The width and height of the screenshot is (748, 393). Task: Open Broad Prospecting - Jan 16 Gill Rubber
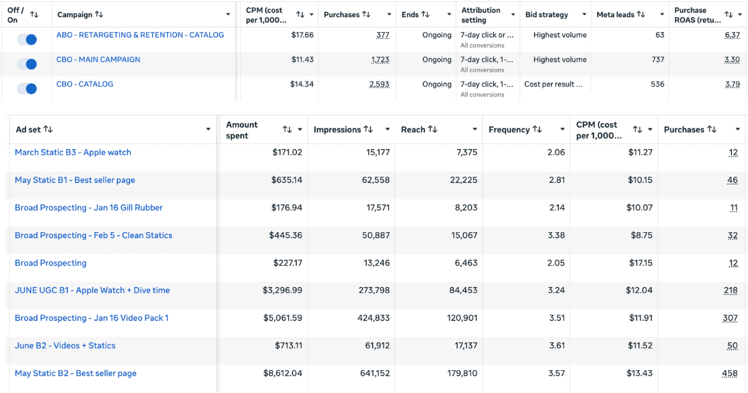88,208
